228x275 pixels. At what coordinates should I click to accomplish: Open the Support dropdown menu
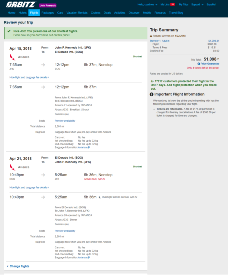pos(197,4)
